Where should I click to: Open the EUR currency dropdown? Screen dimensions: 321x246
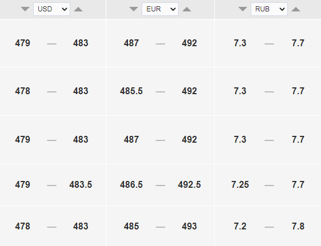coord(160,9)
